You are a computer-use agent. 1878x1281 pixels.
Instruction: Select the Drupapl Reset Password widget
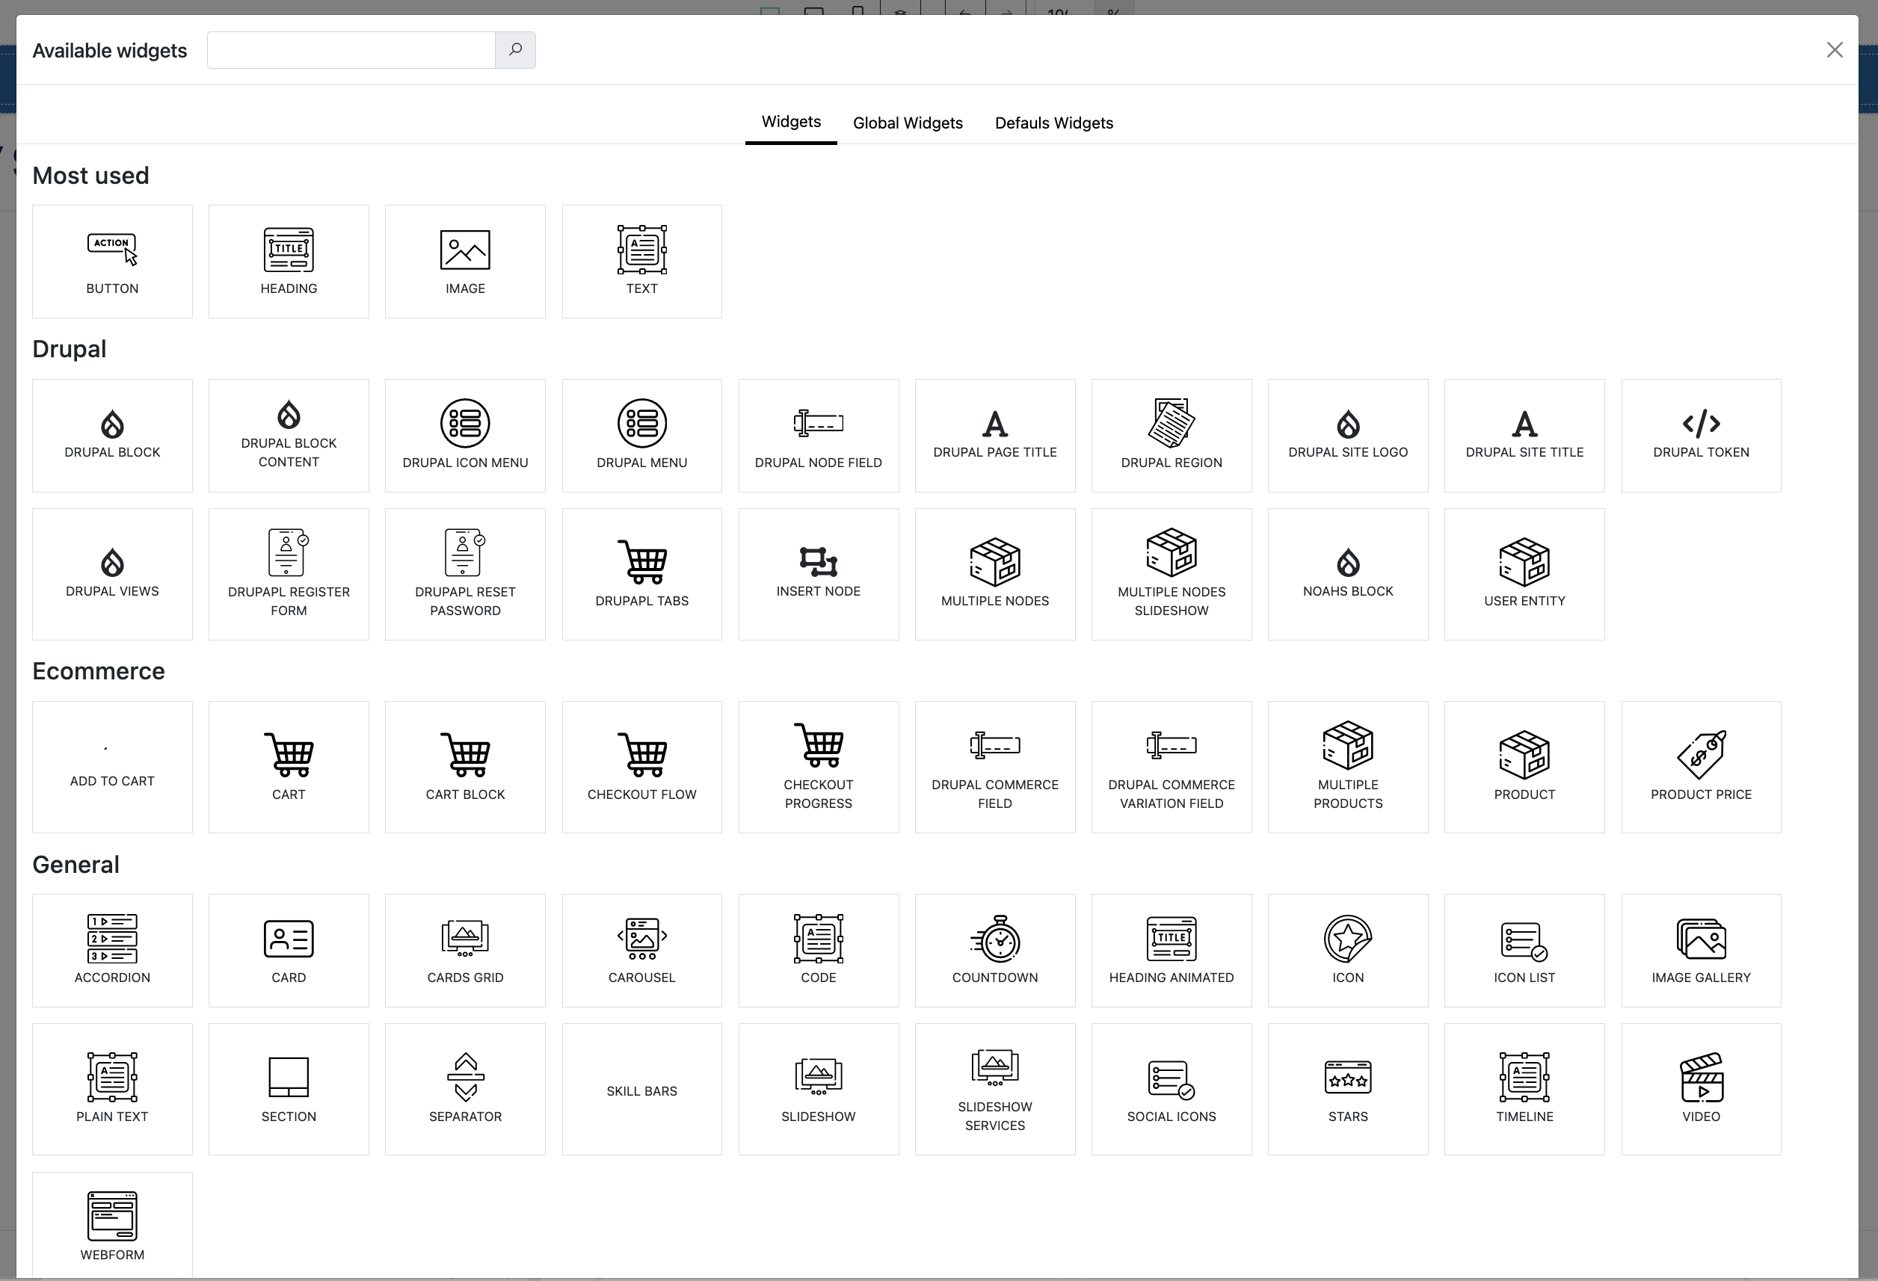click(466, 574)
